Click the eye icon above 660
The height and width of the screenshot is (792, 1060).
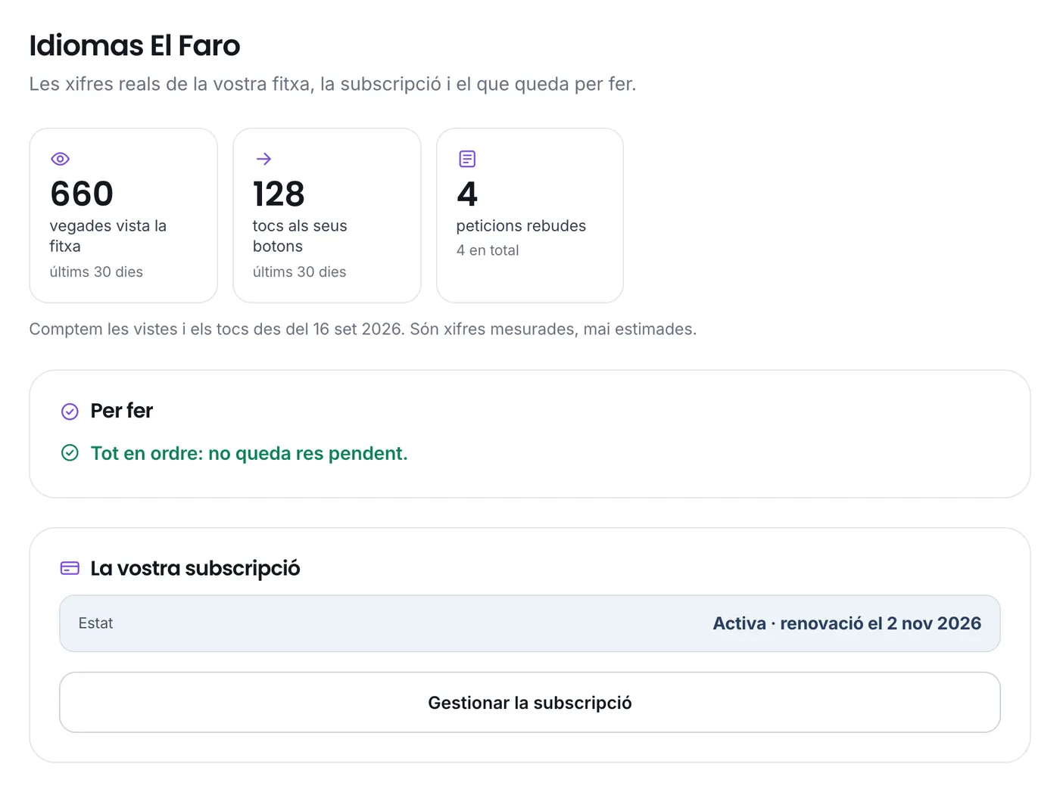tap(60, 159)
